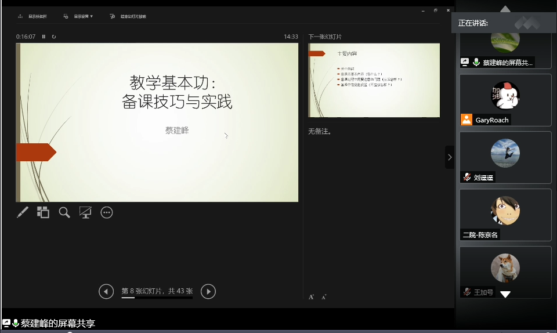This screenshot has height=333, width=557.
Task: Toggle black screen for slide show
Action: pyautogui.click(x=85, y=212)
